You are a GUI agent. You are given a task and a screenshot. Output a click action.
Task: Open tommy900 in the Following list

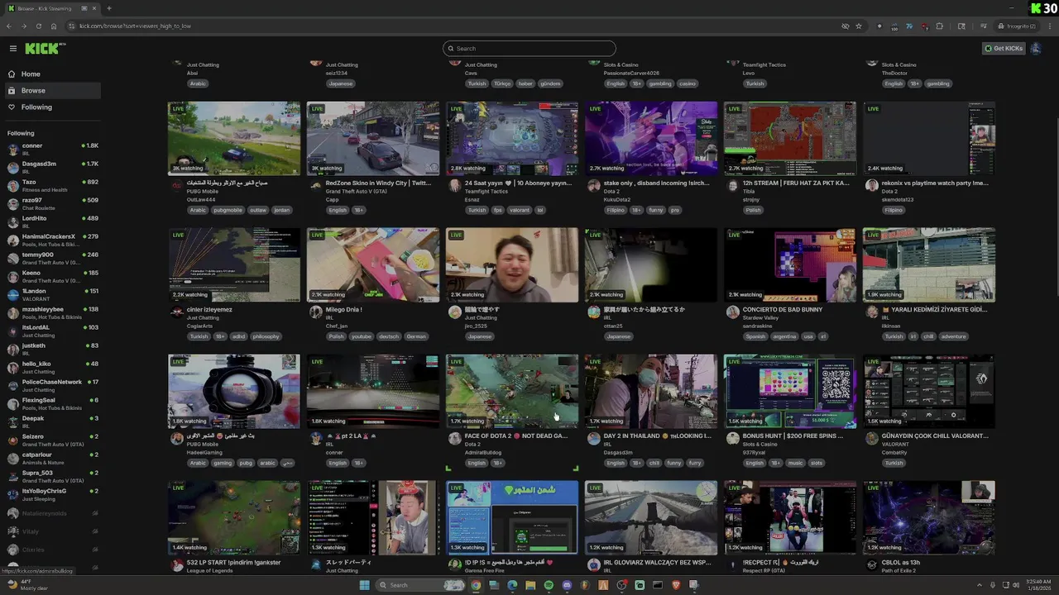[x=51, y=258]
